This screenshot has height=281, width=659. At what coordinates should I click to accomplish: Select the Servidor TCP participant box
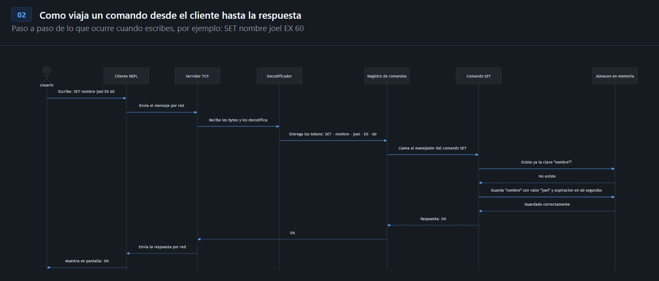click(197, 76)
